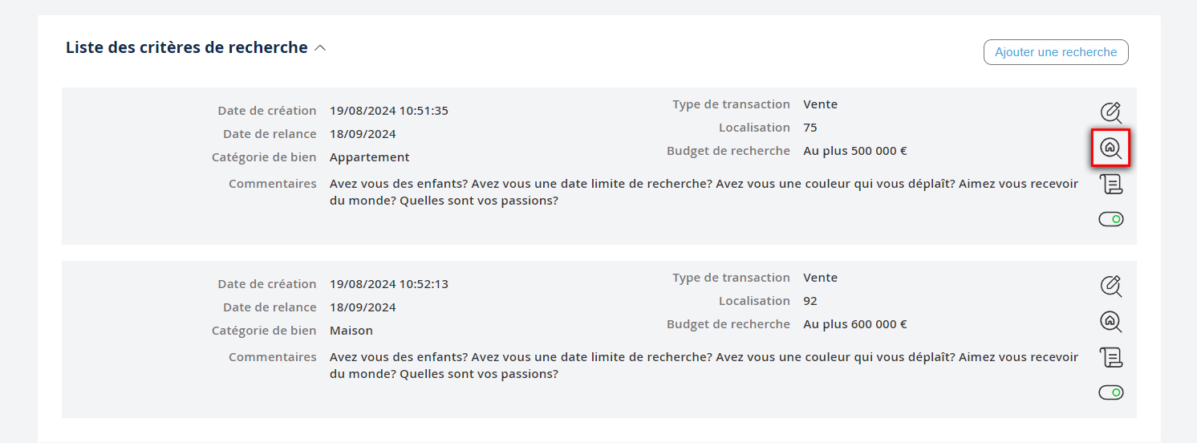This screenshot has width=1197, height=443.
Task: Disable the Appartement search toggle
Action: pos(1110,219)
